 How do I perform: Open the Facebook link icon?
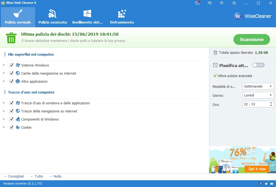point(261,184)
